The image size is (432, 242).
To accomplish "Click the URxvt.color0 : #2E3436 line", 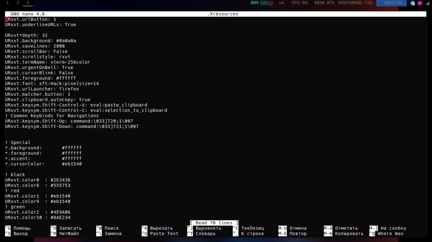I will pyautogui.click(x=38, y=180).
